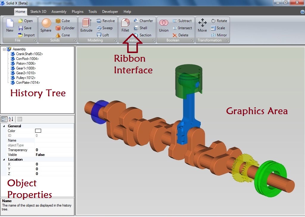Collapse the Assembly tree node
The image size is (305, 217).
[4, 49]
